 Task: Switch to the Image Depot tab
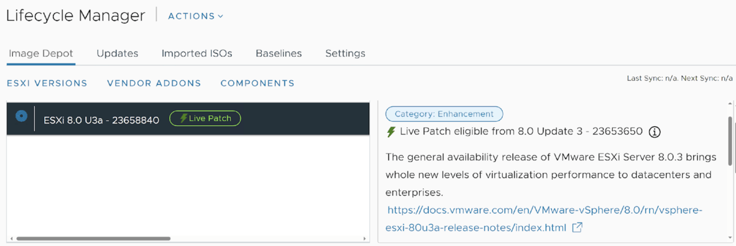41,53
